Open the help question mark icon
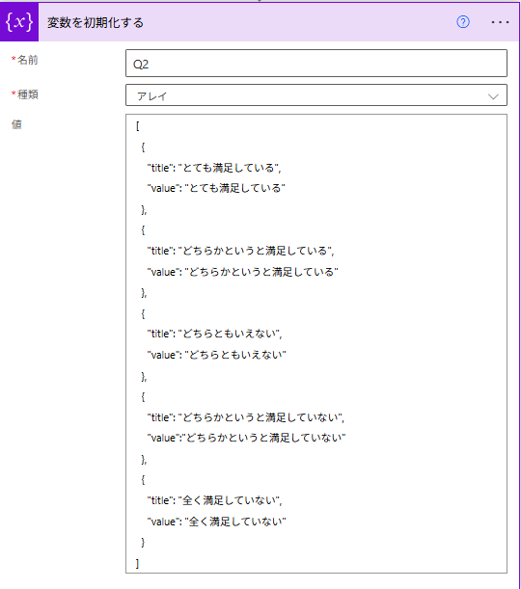521x589 pixels. click(463, 22)
